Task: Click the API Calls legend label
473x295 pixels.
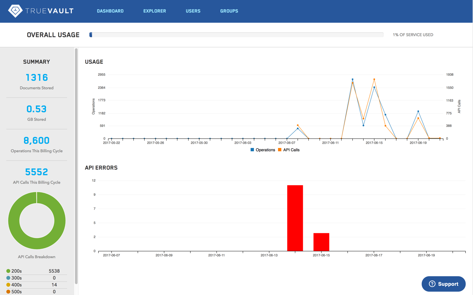Action: [x=291, y=150]
